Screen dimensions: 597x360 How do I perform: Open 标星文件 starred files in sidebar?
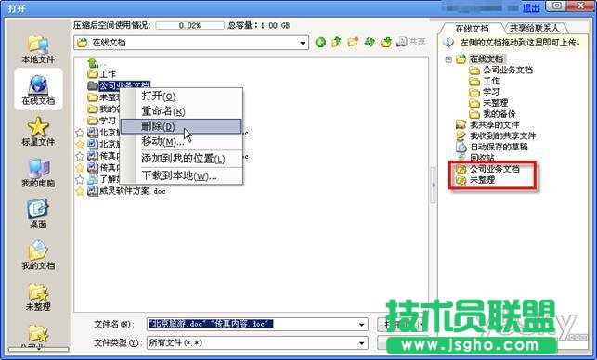(38, 132)
